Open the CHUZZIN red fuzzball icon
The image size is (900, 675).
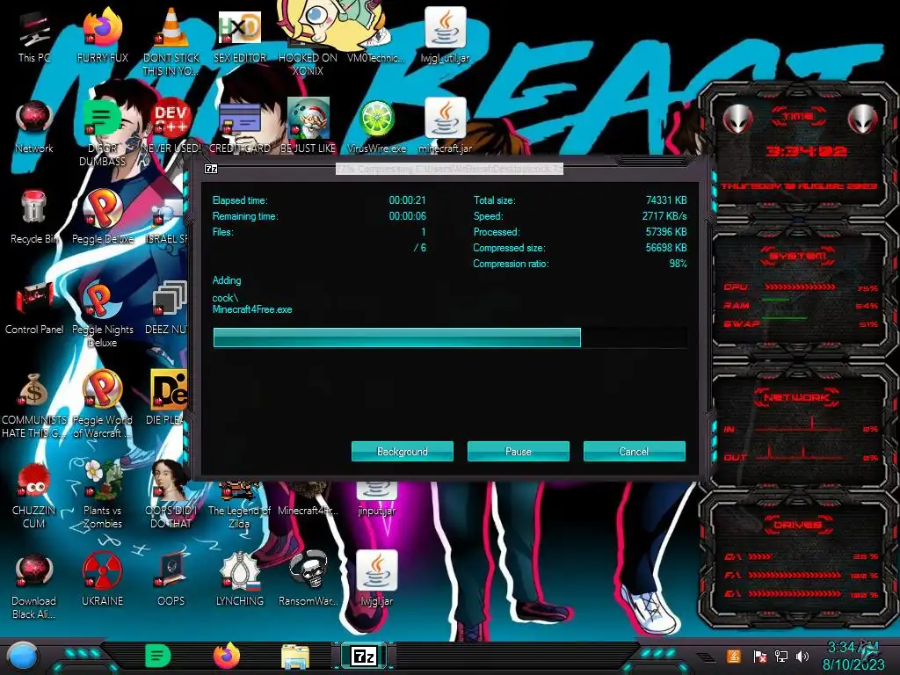coord(34,495)
